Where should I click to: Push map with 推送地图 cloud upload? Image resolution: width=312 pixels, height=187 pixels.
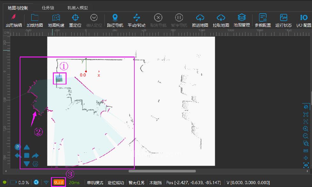(x=200, y=18)
